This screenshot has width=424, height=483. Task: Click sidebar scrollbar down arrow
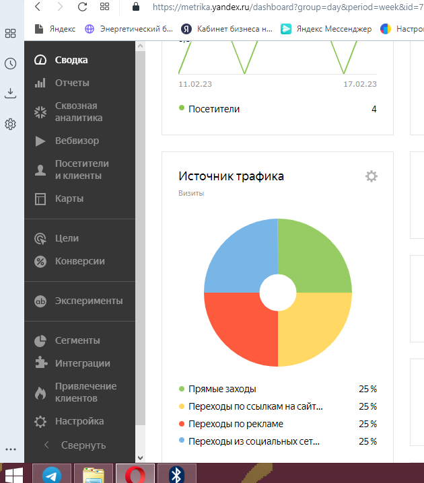point(140,458)
